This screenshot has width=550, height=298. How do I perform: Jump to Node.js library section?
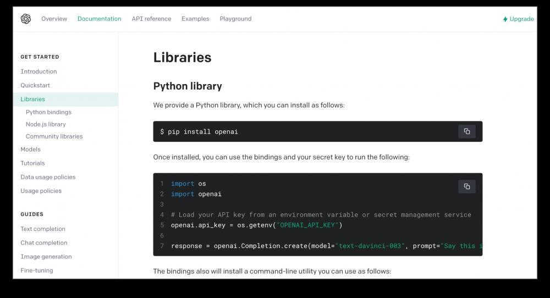click(x=46, y=124)
